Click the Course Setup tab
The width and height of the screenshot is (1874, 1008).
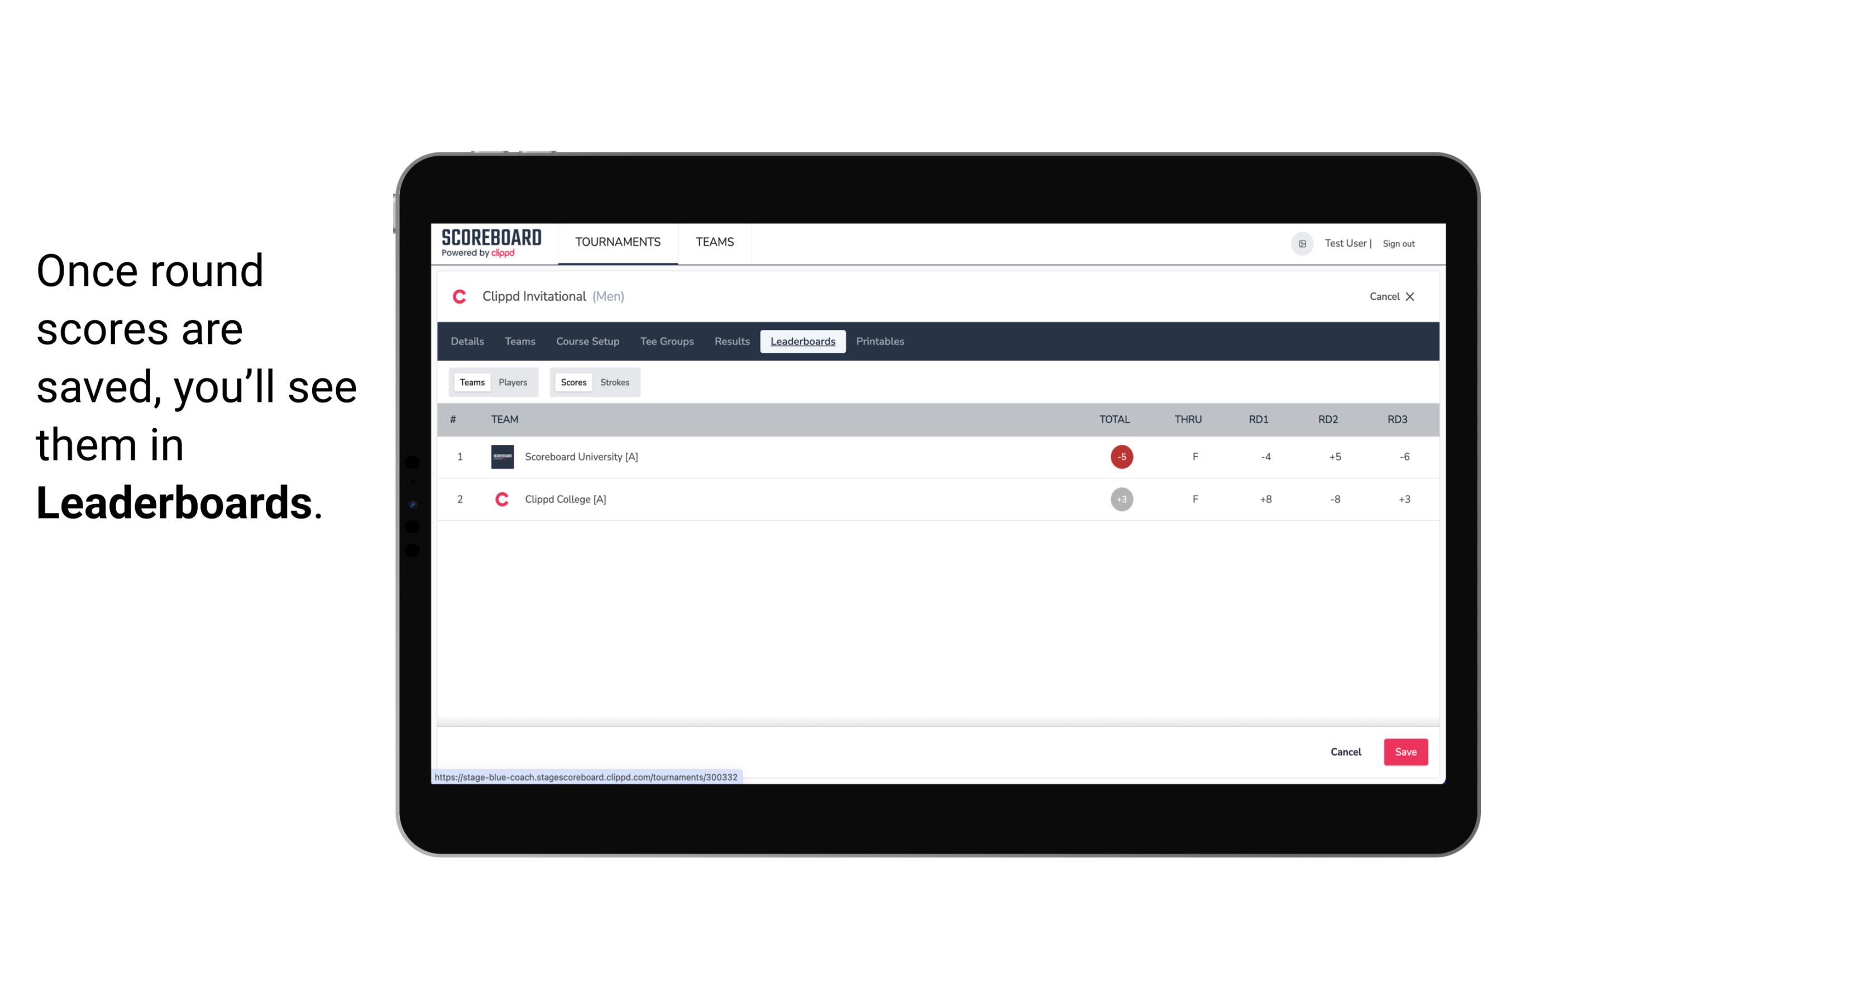587,342
